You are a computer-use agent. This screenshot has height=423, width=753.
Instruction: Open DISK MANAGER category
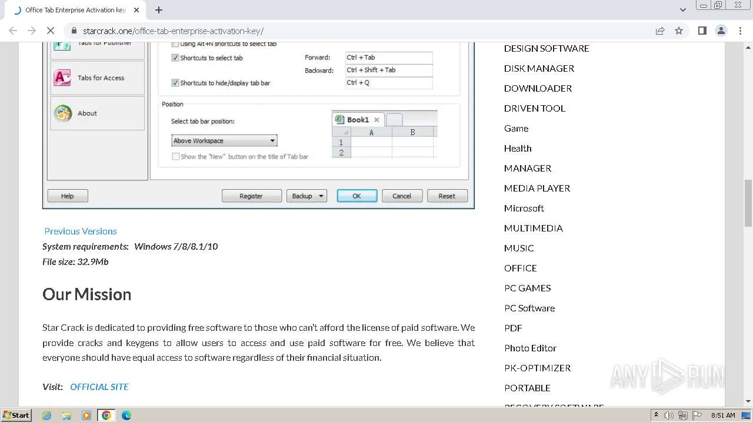tap(539, 68)
